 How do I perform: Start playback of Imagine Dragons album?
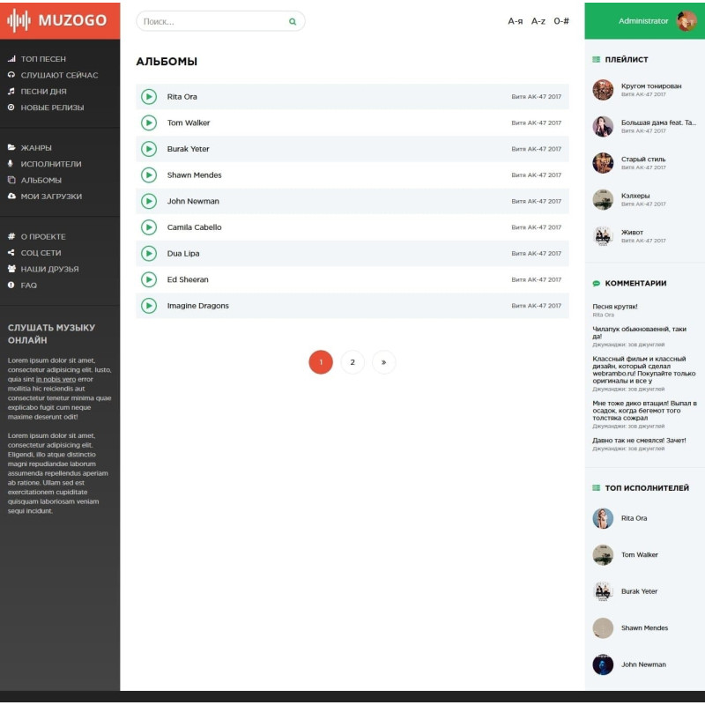click(149, 306)
